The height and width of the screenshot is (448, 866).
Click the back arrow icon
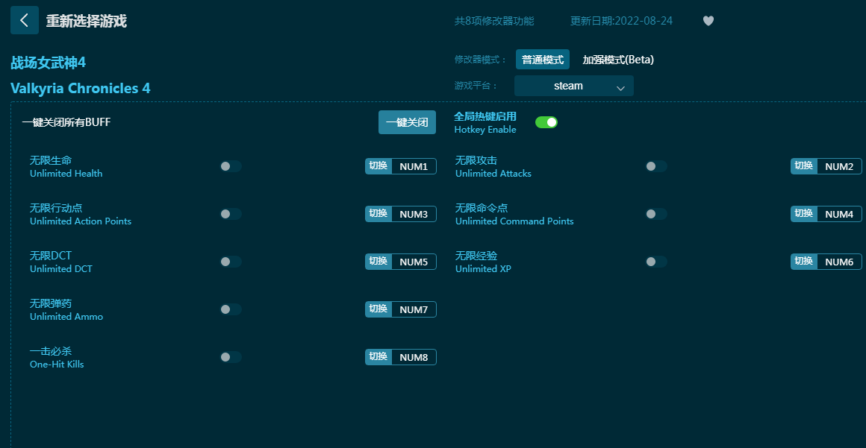(25, 20)
